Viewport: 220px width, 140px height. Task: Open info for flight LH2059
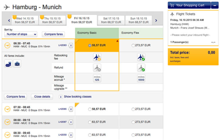[71, 135]
